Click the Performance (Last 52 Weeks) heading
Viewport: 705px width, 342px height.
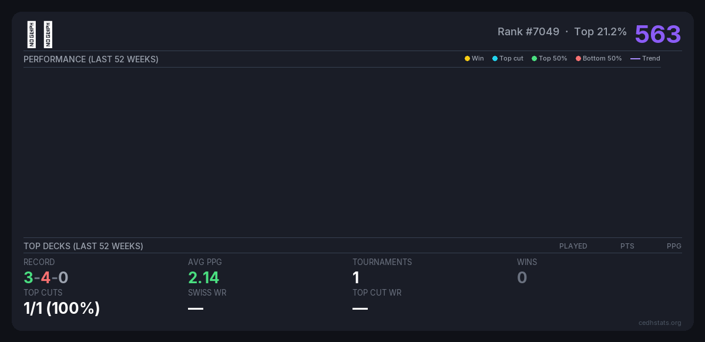(x=91, y=59)
